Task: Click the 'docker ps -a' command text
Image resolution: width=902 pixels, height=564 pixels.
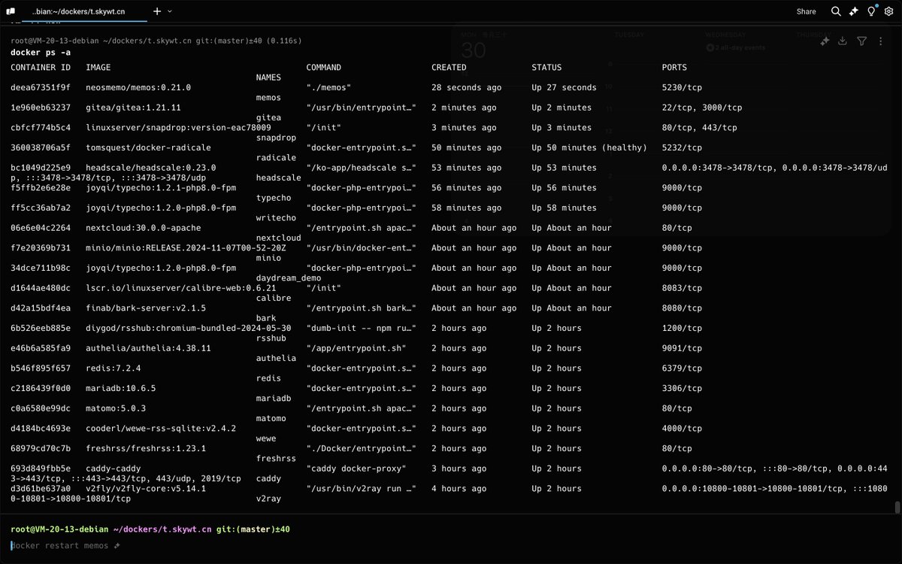Action: (x=41, y=53)
